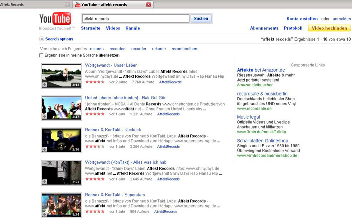Image resolution: width=352 pixels, height=222 pixels.
Task: Try suggested search 'recorder'
Action: [139, 49]
